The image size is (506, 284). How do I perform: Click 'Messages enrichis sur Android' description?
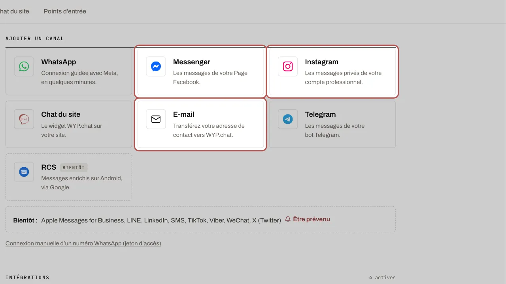point(82,183)
